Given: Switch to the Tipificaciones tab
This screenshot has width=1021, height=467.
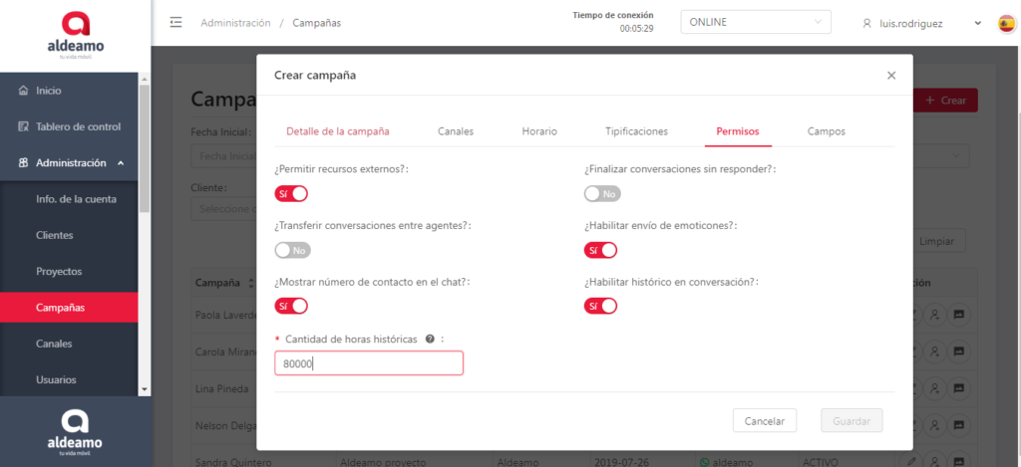Looking at the screenshot, I should 636,130.
